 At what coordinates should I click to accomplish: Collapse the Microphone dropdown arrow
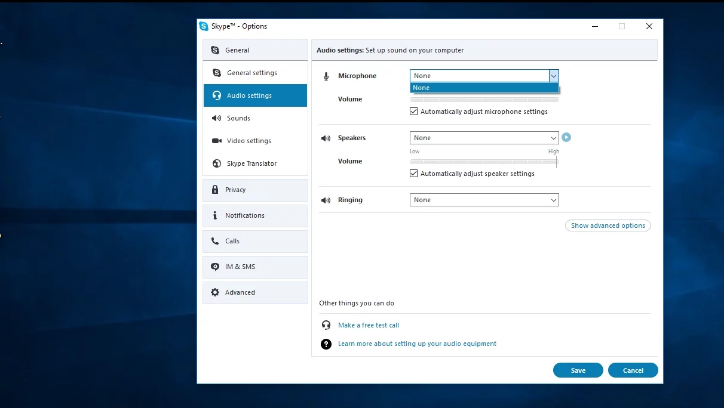point(554,76)
